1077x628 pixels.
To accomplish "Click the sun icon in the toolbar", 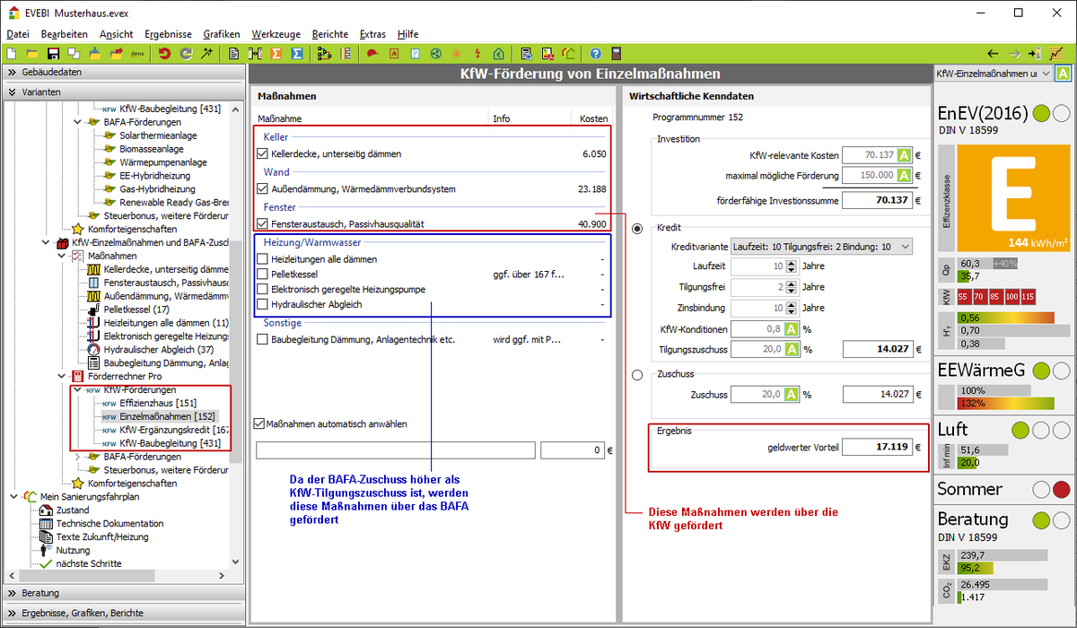I will pyautogui.click(x=457, y=54).
